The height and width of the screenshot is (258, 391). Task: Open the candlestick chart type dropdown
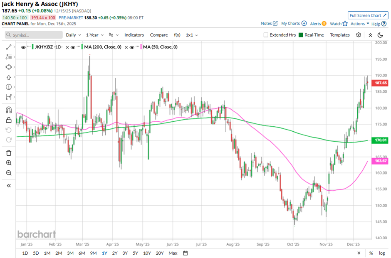click(x=114, y=35)
